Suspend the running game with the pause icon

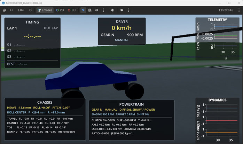pyautogui.click(x=5, y=10)
